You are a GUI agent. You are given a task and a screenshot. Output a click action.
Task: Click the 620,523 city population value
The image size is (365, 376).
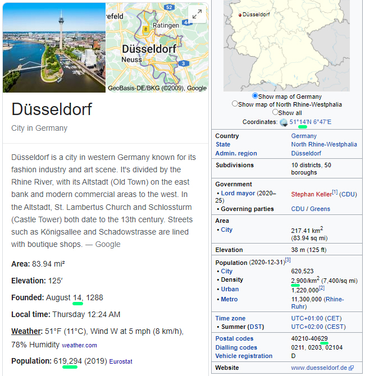tap(302, 271)
